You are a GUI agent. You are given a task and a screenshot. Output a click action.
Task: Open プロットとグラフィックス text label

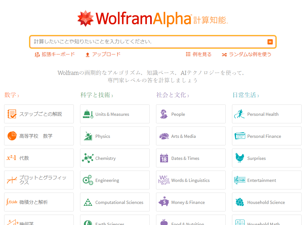43,180
